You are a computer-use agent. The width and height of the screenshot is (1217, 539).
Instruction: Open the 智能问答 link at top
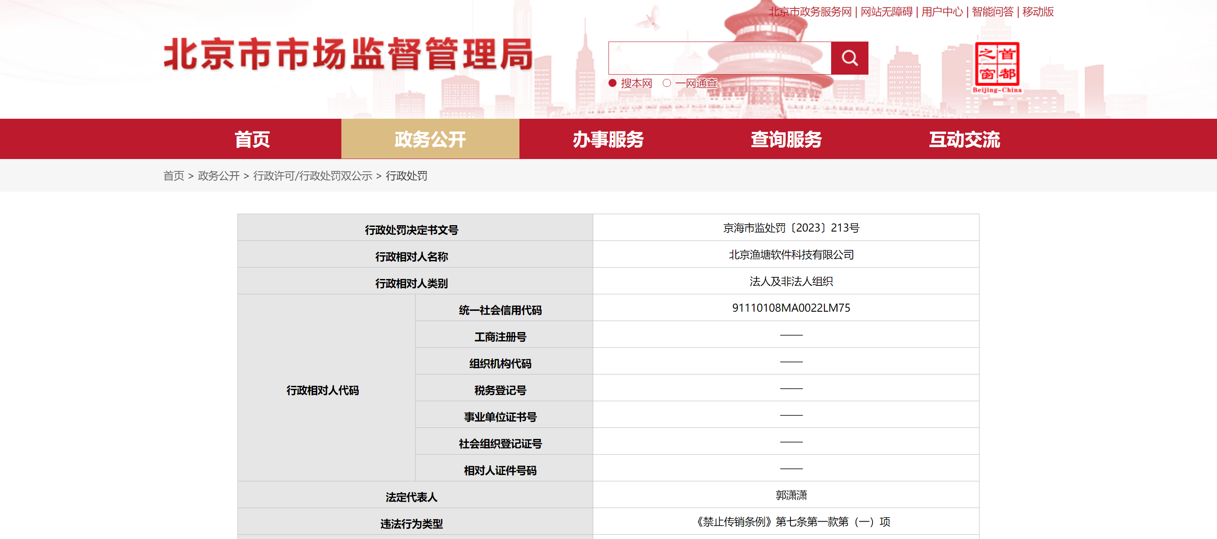point(993,12)
